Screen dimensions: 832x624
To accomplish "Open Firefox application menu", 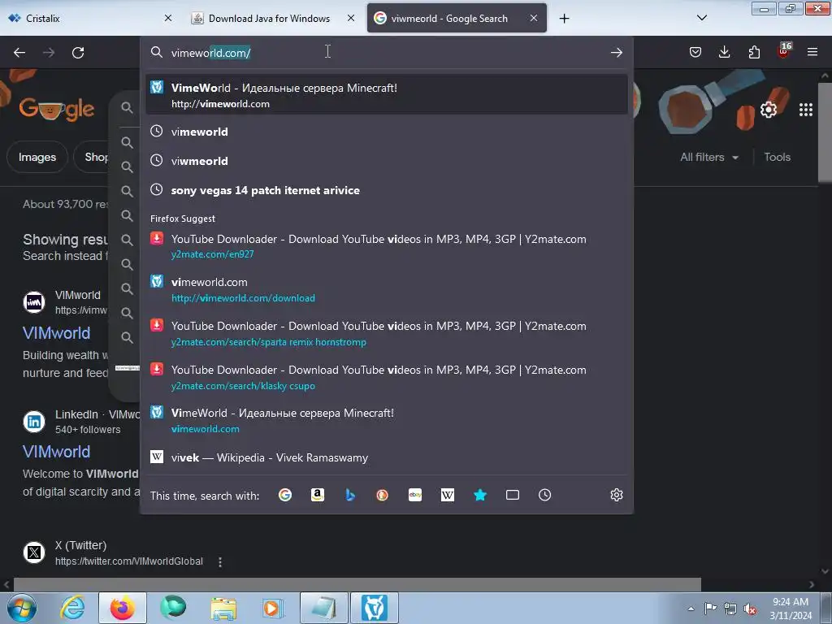I will pos(812,52).
